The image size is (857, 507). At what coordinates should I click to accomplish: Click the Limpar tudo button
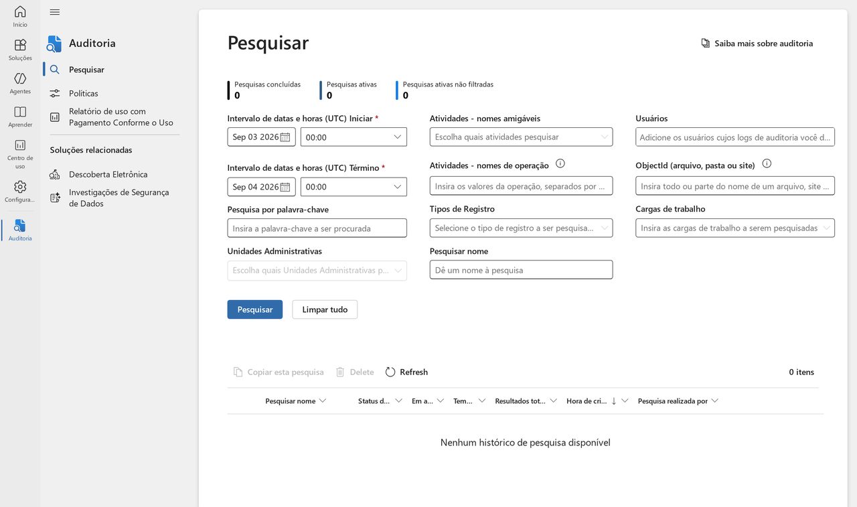click(325, 309)
